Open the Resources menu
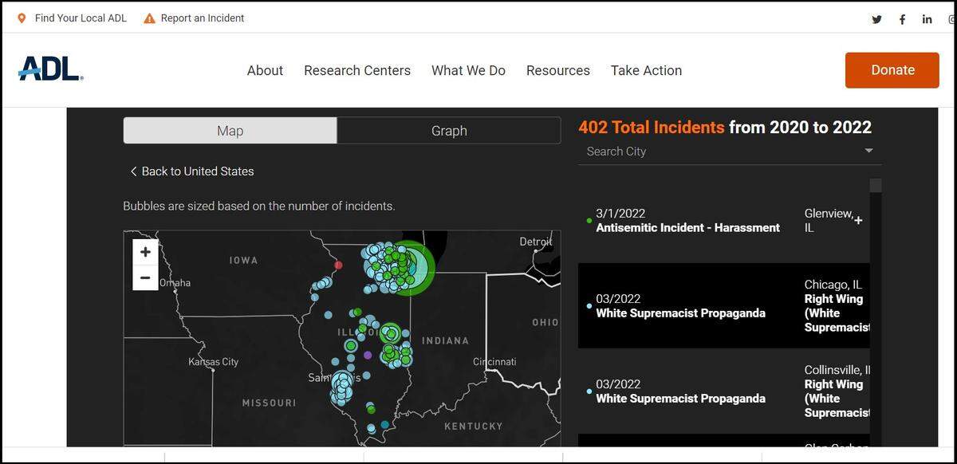957x464 pixels. coord(558,70)
